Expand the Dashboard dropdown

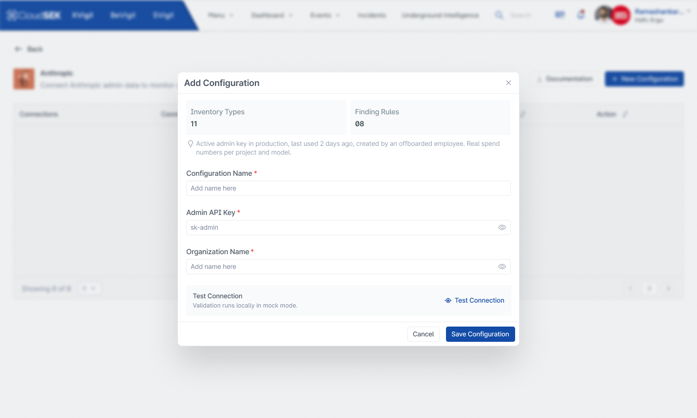pos(272,15)
